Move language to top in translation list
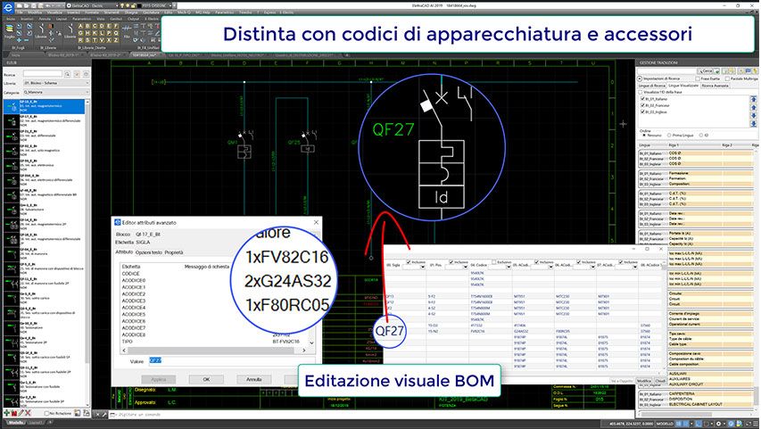 coord(754,99)
